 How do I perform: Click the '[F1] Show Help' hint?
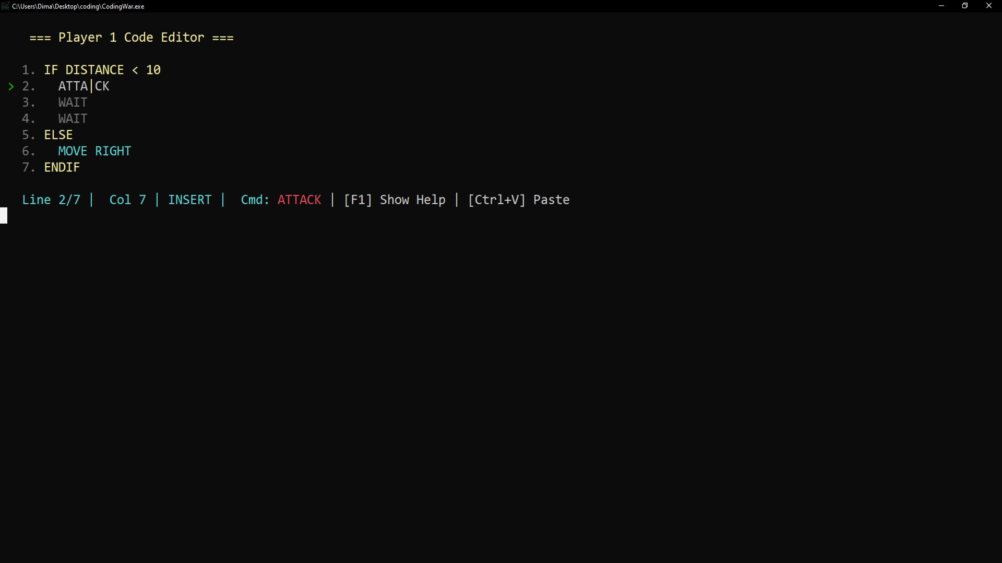[x=395, y=200]
